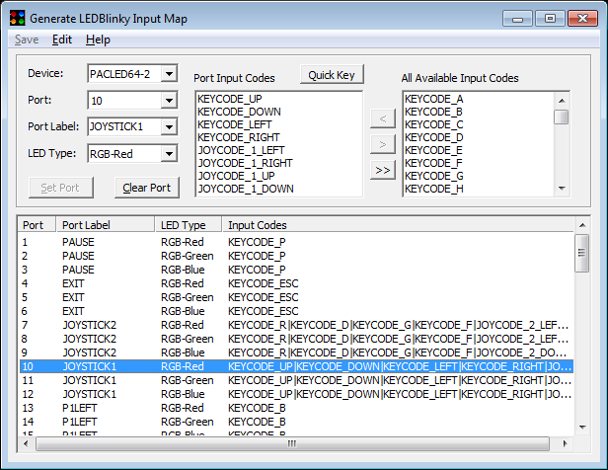Click port table horizontal scroll left arrow
The width and height of the screenshot is (608, 470).
pyautogui.click(x=26, y=443)
